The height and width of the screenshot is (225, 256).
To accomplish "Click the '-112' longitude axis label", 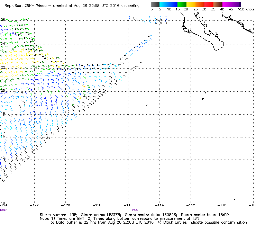I will point(191,205).
